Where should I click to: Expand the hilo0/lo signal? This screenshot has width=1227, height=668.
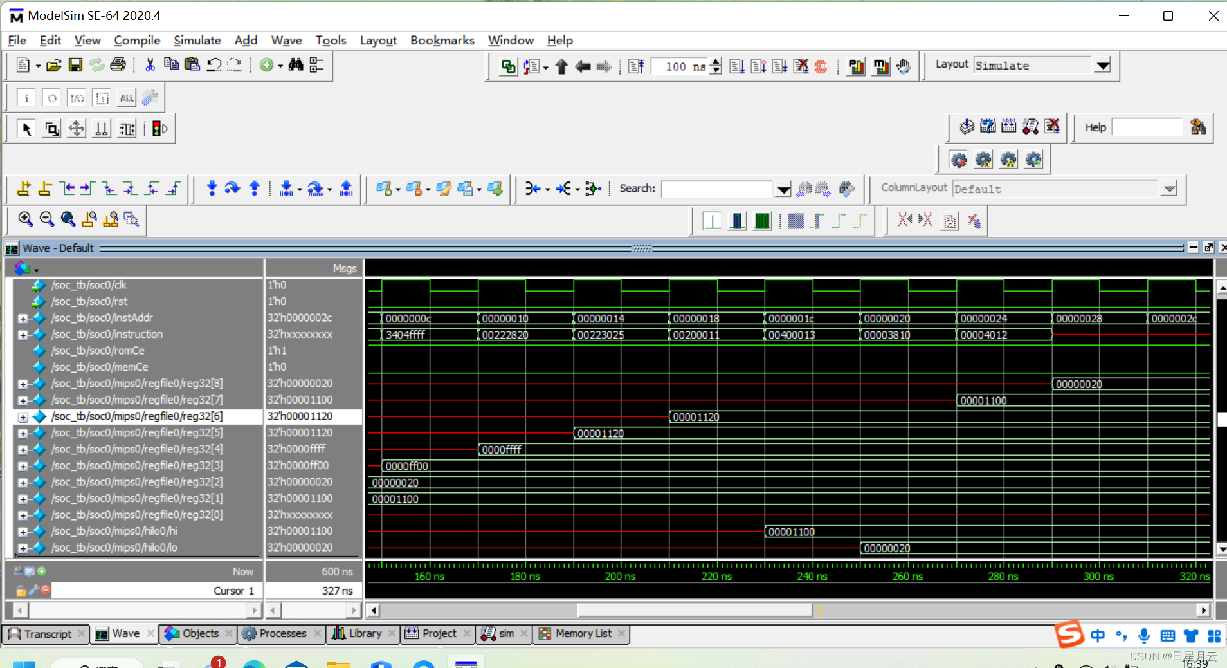point(23,548)
